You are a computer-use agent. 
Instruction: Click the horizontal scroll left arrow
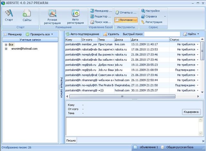click(67, 96)
